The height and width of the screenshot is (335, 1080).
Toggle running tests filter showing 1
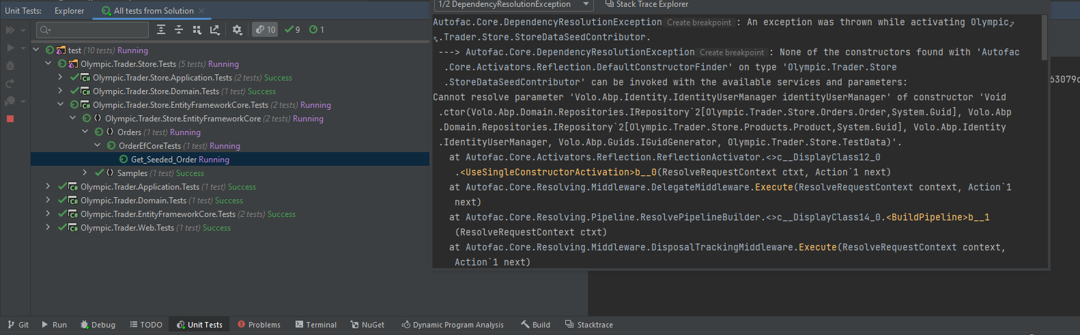click(x=317, y=30)
